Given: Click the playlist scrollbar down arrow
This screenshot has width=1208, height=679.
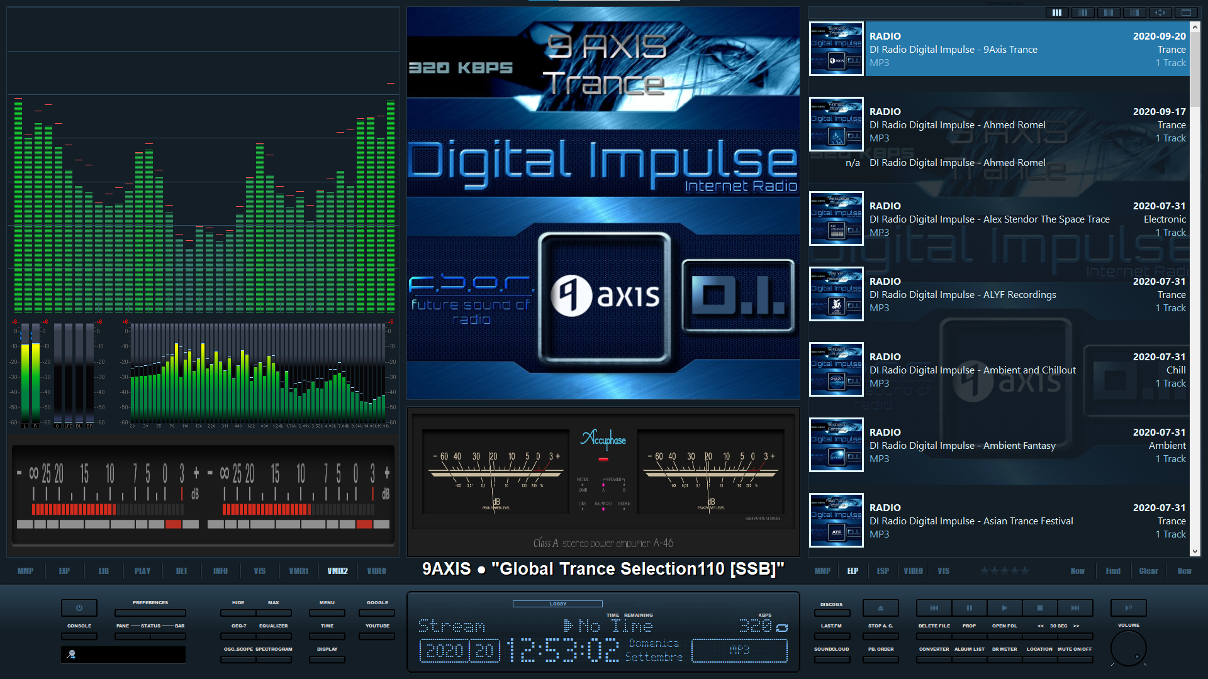Looking at the screenshot, I should click(1195, 551).
